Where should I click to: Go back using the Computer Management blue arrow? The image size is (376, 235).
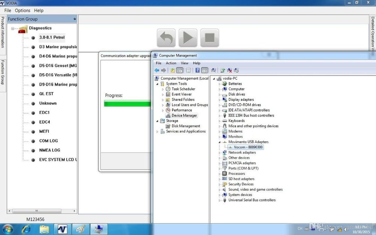[x=157, y=70]
